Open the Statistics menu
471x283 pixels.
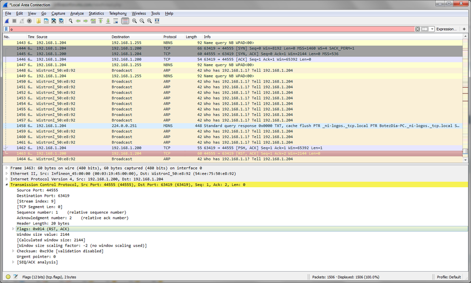(x=96, y=14)
